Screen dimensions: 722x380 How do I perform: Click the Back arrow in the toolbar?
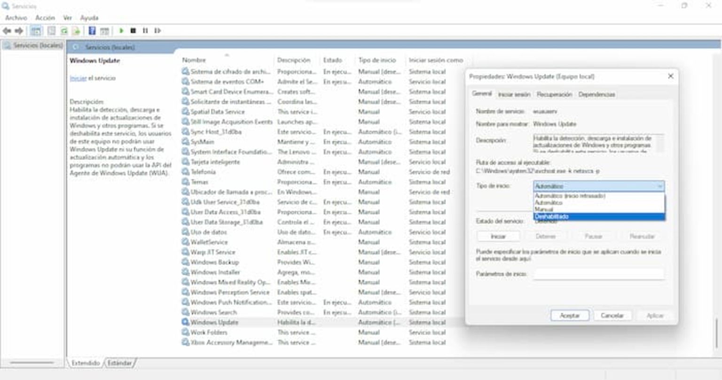tap(7, 31)
